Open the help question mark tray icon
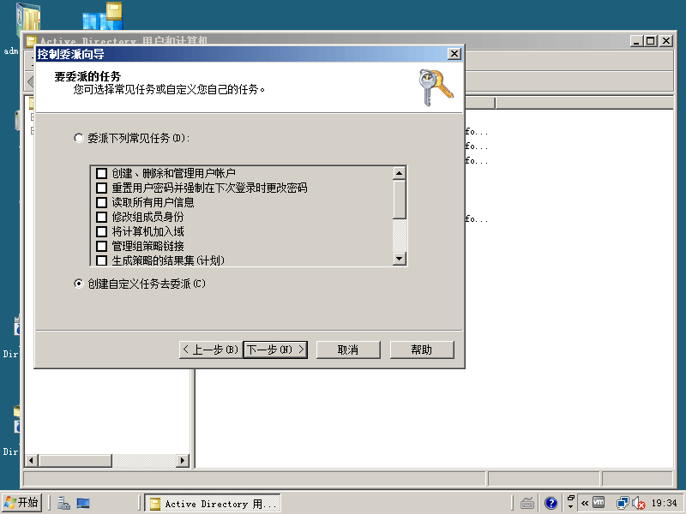The height and width of the screenshot is (514, 686). [x=551, y=503]
